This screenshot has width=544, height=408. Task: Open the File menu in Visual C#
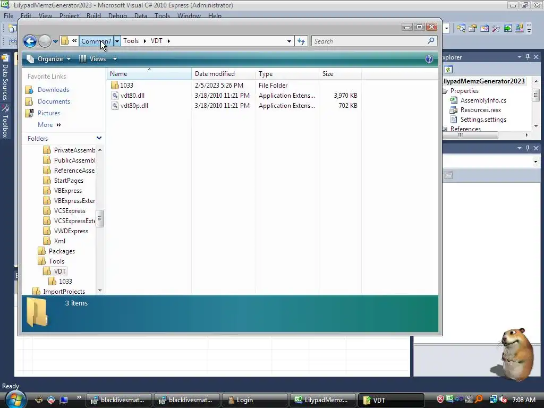[8, 15]
